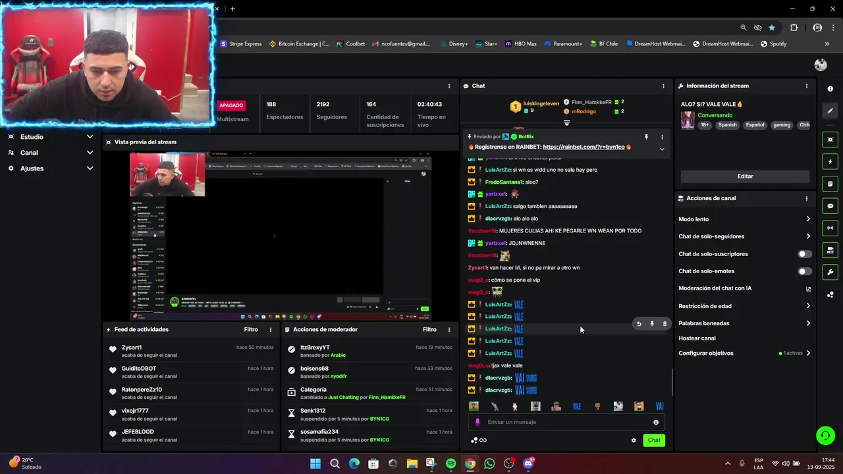Viewport: 843px width, 474px height.
Task: Click the broadcast signal icon in right sidebar
Action: [x=830, y=228]
